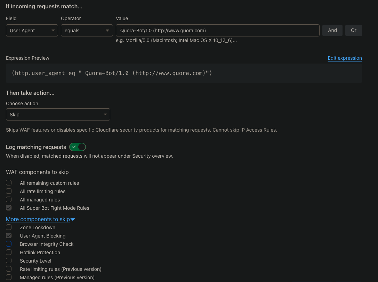Uncheck All Super Bot Fight Mode Rules

click(8, 207)
